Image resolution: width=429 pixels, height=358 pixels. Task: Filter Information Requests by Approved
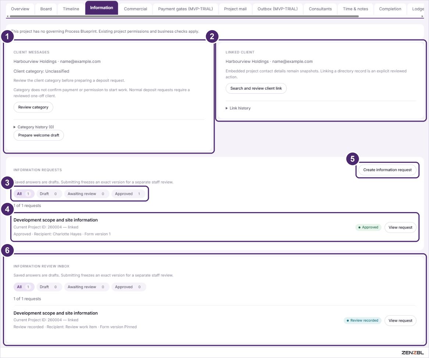point(128,194)
